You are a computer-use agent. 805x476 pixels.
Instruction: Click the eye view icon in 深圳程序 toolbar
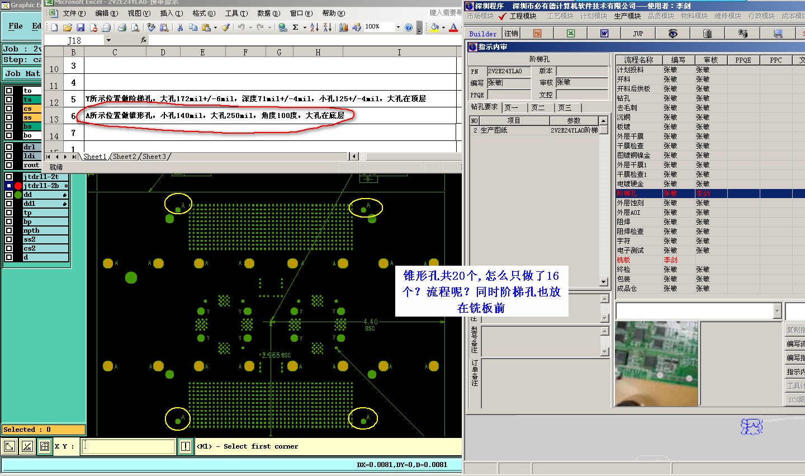pyautogui.click(x=673, y=34)
